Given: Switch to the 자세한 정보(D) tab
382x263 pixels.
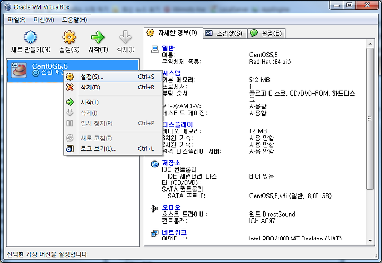Looking at the screenshot, I should point(173,33).
